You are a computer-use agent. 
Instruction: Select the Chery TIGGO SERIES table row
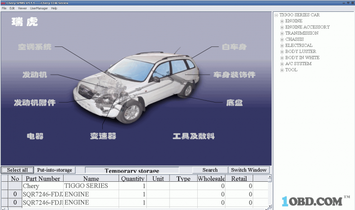coord(86,186)
